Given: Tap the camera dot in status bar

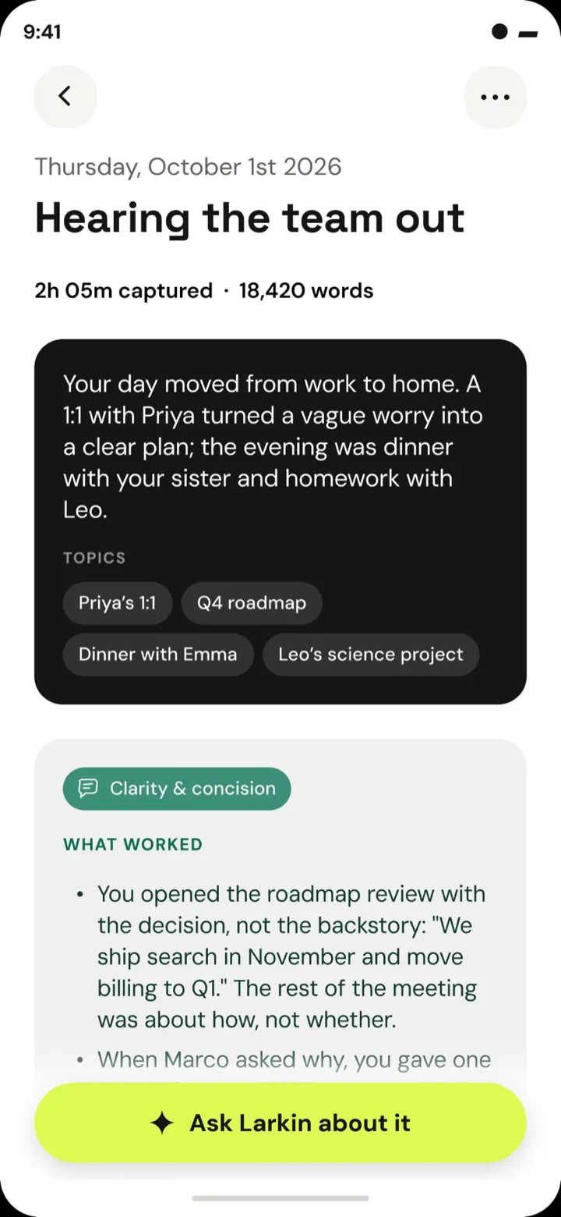Looking at the screenshot, I should click(499, 31).
